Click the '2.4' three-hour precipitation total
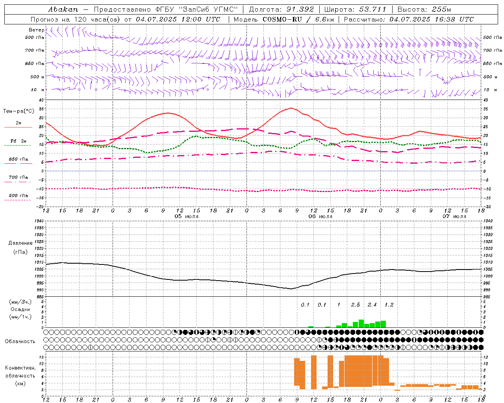 point(372,305)
